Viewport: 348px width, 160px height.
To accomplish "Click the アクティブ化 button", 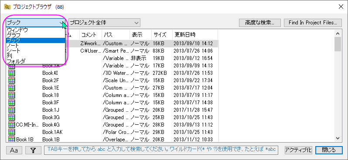I will tap(299, 150).
